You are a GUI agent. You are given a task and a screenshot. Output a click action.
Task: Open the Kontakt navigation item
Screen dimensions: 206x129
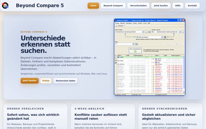(x=192, y=6)
